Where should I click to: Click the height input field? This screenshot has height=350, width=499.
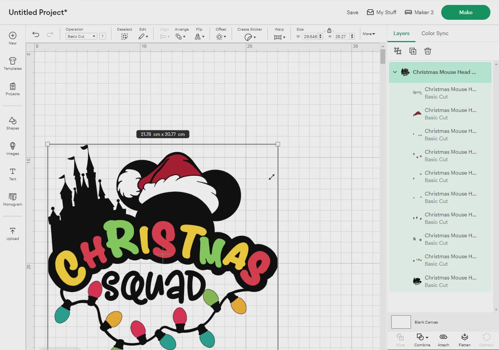point(341,37)
